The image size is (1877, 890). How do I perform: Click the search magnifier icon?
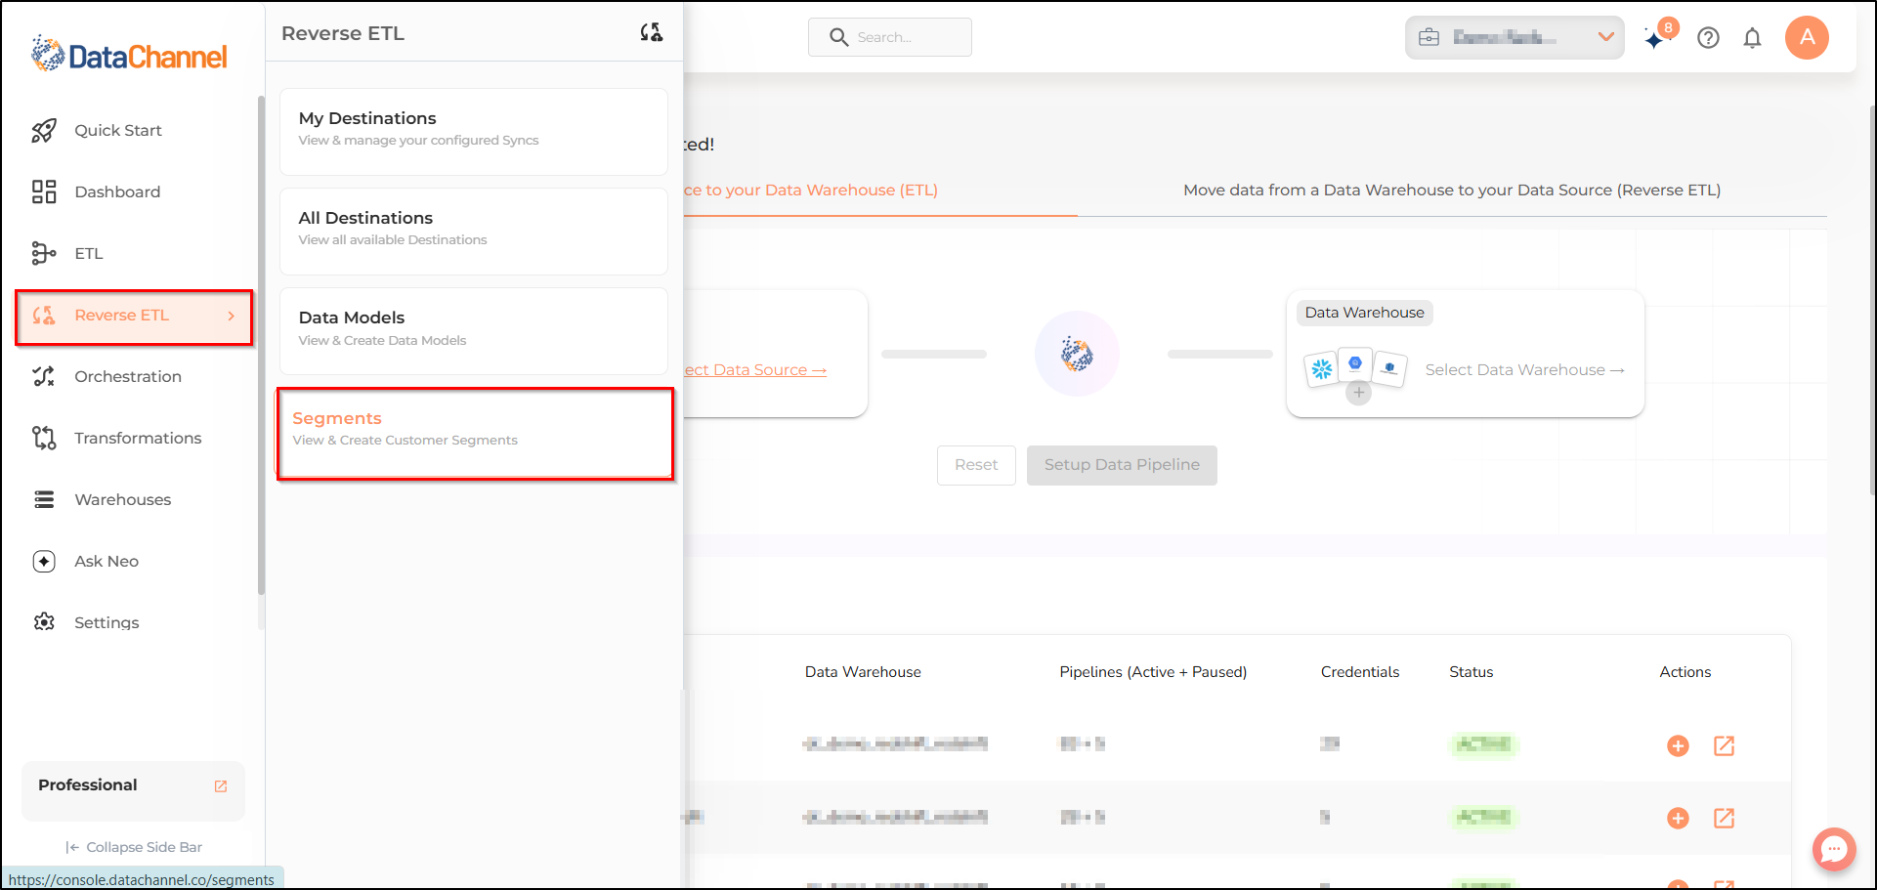(838, 37)
